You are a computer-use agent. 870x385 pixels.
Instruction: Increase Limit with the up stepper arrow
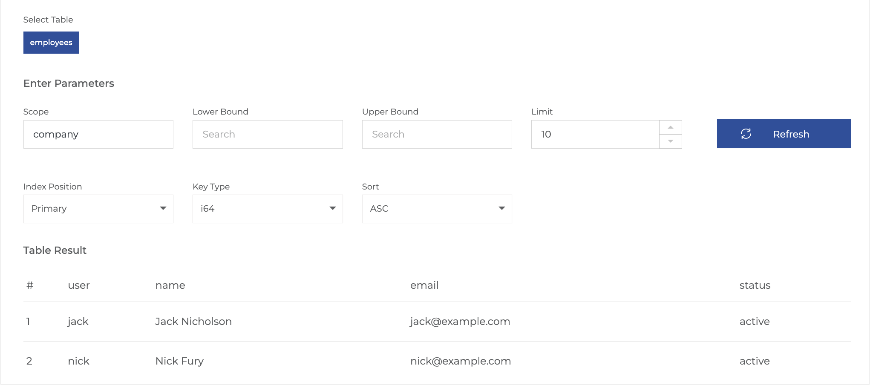click(671, 127)
